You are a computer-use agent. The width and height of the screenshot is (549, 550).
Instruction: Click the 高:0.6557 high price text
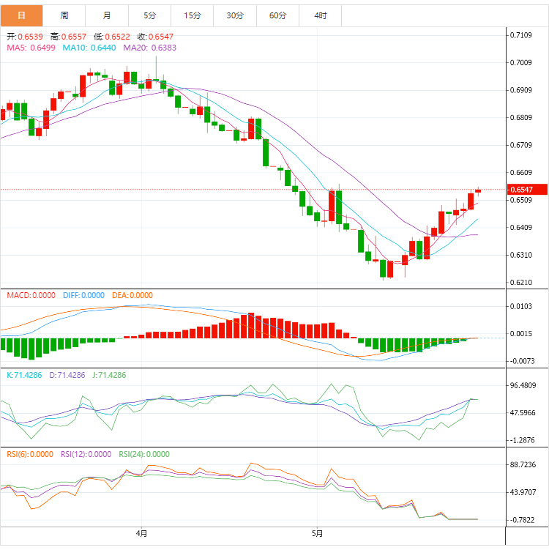(68, 37)
